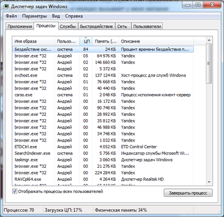Switch to the Приложения tab

click(x=20, y=26)
